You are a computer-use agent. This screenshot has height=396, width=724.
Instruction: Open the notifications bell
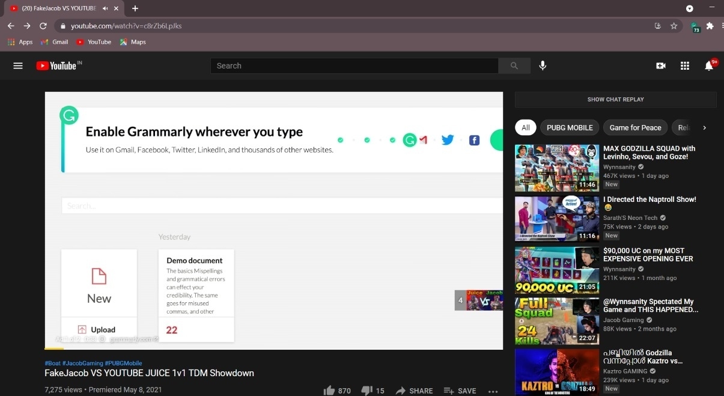pyautogui.click(x=709, y=65)
